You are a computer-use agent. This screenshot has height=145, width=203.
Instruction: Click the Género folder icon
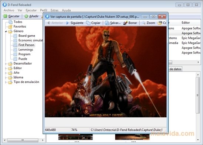tap(10, 31)
